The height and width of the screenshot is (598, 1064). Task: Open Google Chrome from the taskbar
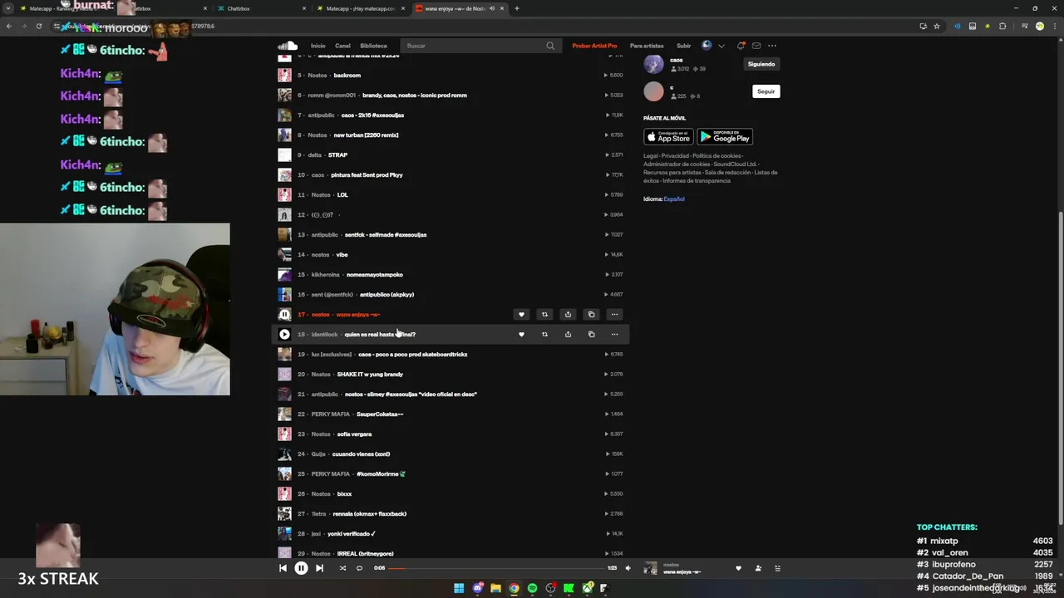coord(514,588)
